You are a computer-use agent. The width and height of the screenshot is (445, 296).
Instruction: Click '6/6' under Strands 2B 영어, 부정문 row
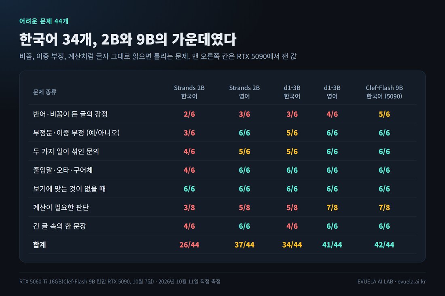click(244, 133)
